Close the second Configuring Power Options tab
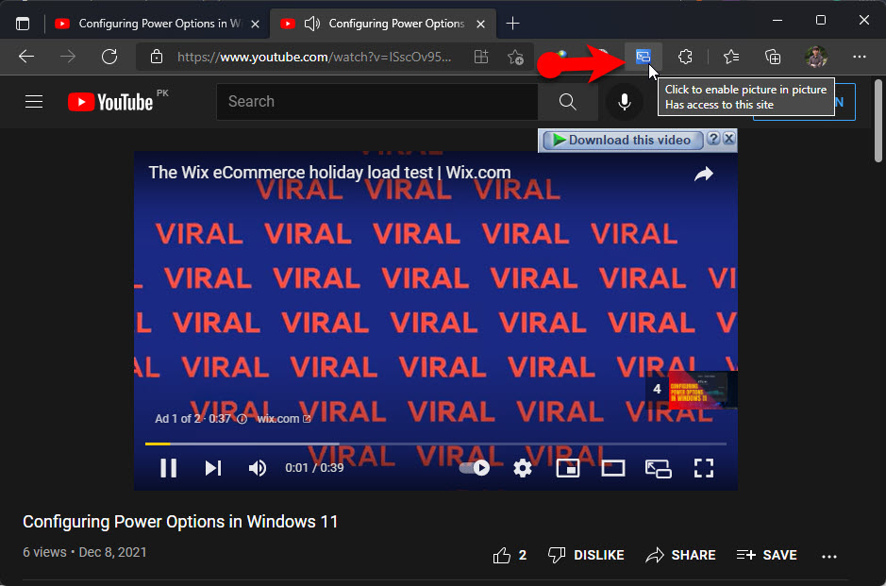 pyautogui.click(x=480, y=24)
